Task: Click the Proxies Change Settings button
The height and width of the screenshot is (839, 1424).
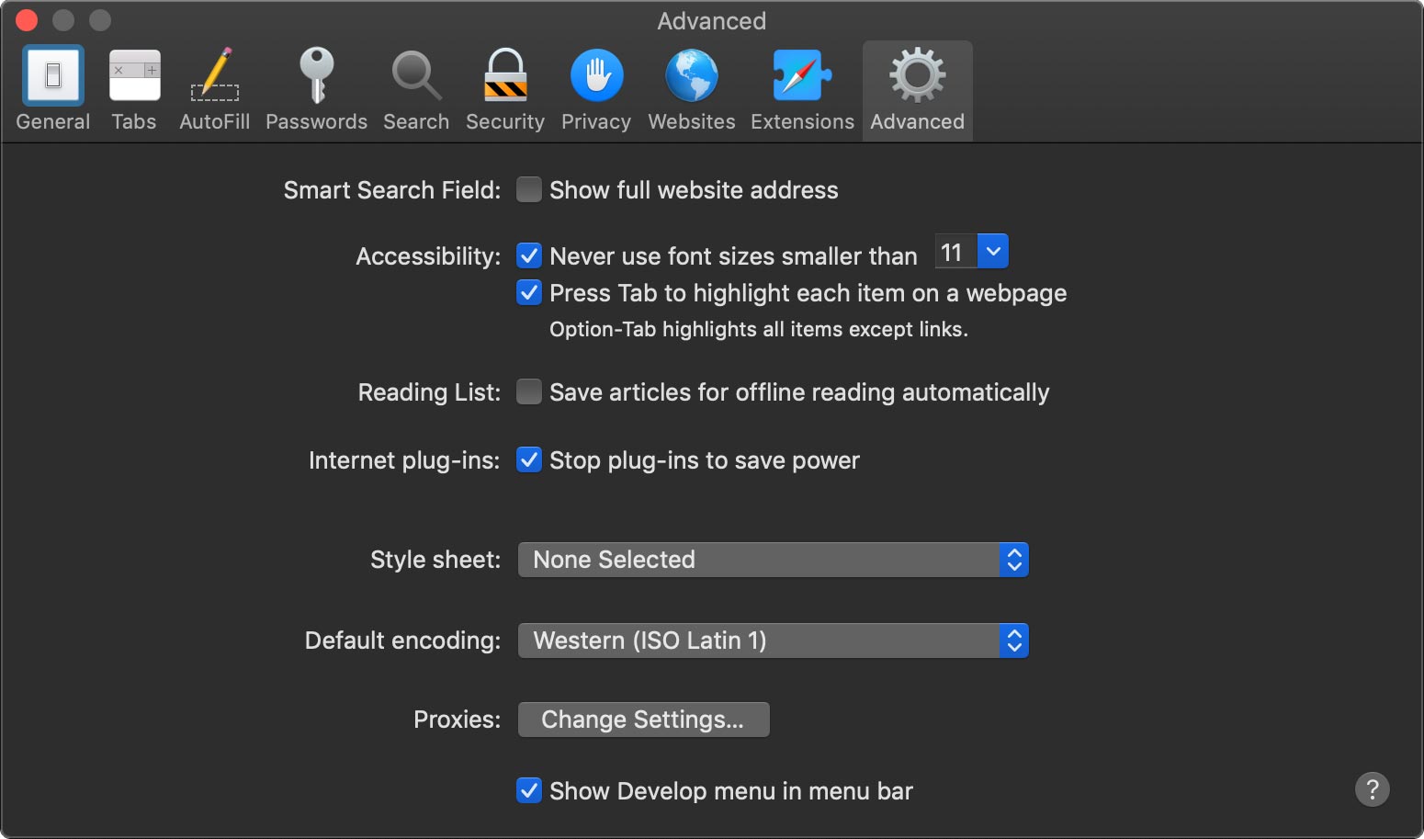Action: click(643, 720)
